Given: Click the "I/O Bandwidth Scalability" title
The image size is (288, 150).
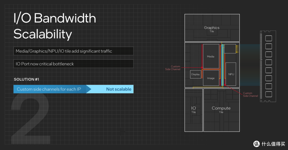Looking at the screenshot, I should click(55, 26).
